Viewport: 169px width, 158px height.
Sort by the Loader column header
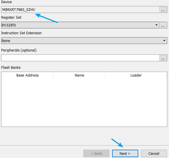click(136, 75)
